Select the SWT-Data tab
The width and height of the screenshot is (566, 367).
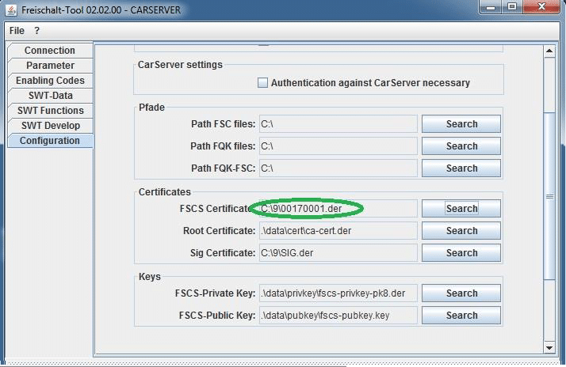(x=49, y=96)
